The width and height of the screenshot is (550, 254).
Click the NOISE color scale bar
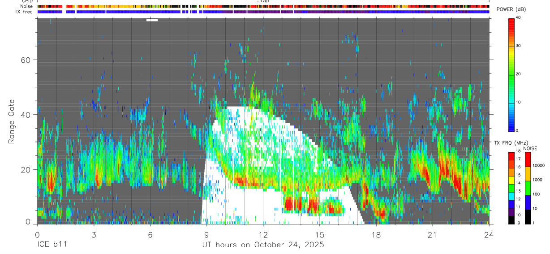click(x=527, y=188)
